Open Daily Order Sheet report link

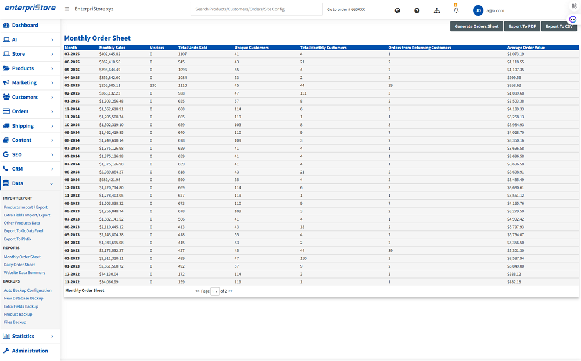tap(19, 265)
